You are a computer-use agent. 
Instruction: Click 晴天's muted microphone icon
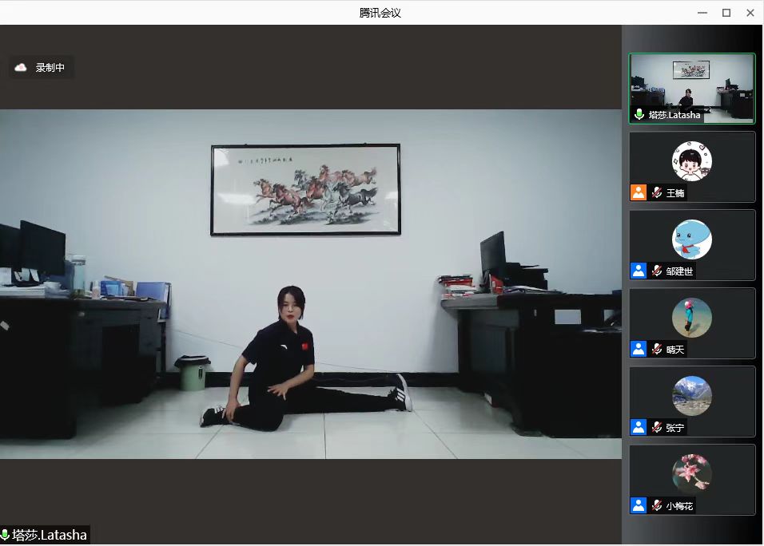(x=657, y=349)
